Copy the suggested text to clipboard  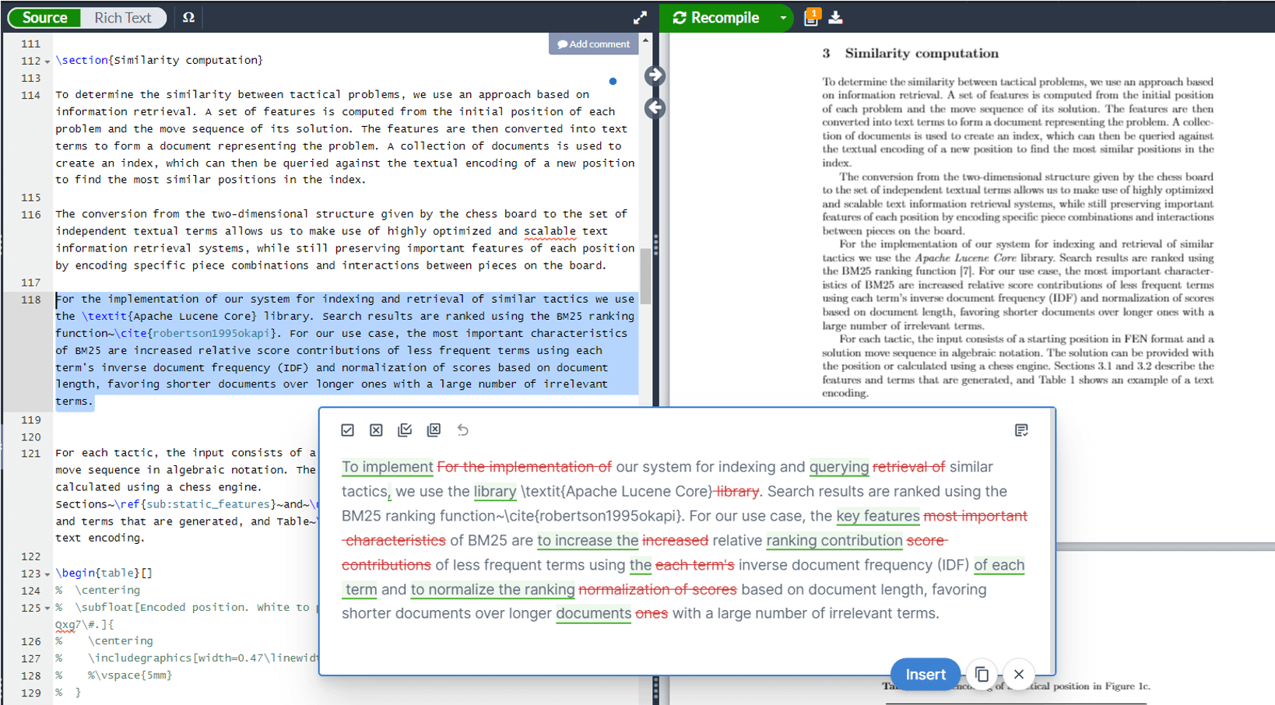pyautogui.click(x=982, y=674)
